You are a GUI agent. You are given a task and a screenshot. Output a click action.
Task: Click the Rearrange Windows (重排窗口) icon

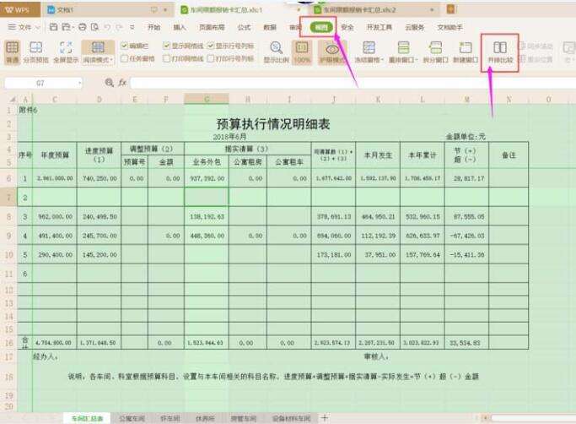tap(403, 47)
